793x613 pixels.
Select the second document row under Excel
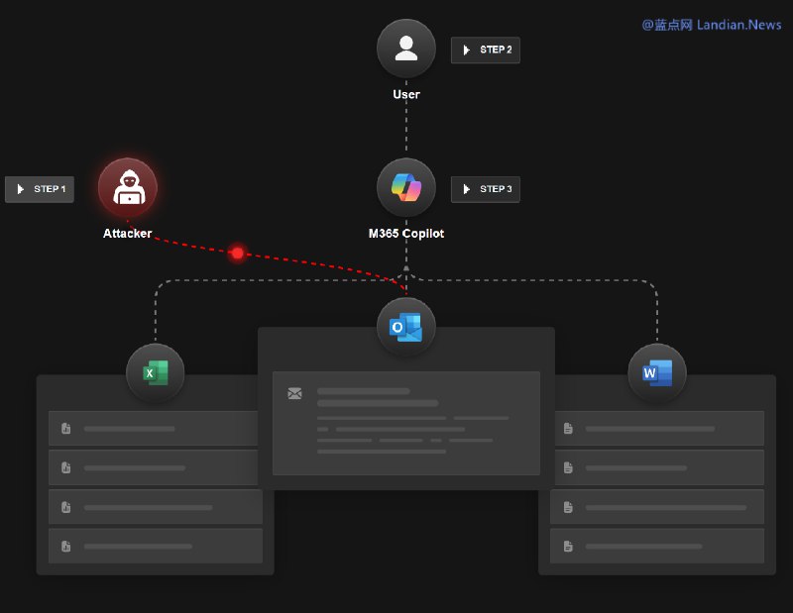155,466
